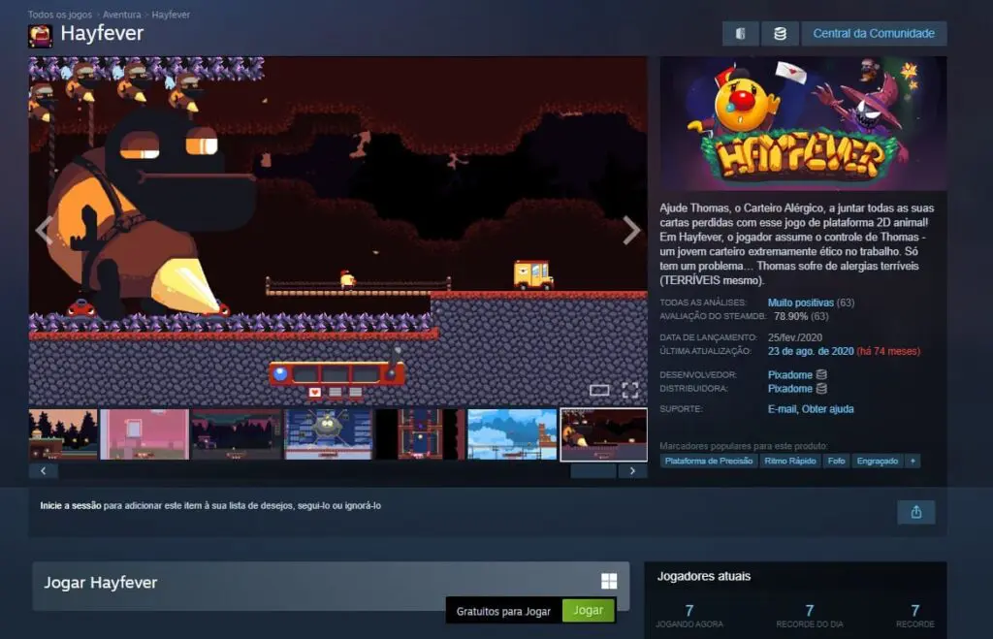Click the Obter ajuda support link

coord(828,409)
